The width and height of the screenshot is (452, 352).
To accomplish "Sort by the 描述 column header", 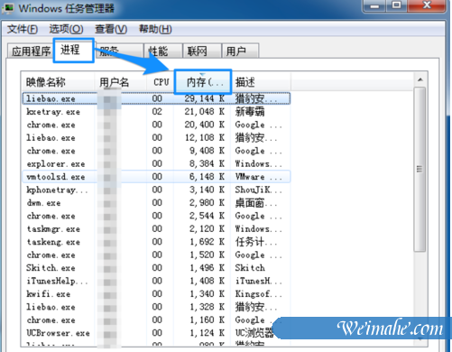I will [261, 82].
